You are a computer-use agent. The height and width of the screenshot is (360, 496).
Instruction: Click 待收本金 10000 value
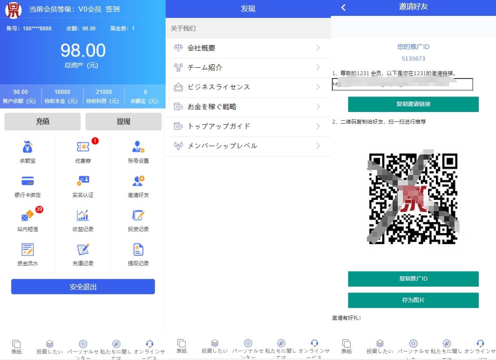62,92
